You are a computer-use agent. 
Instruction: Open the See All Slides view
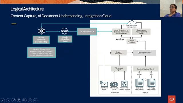click(x=19, y=100)
